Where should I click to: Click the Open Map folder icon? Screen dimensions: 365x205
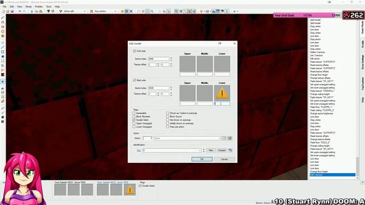[7, 11]
